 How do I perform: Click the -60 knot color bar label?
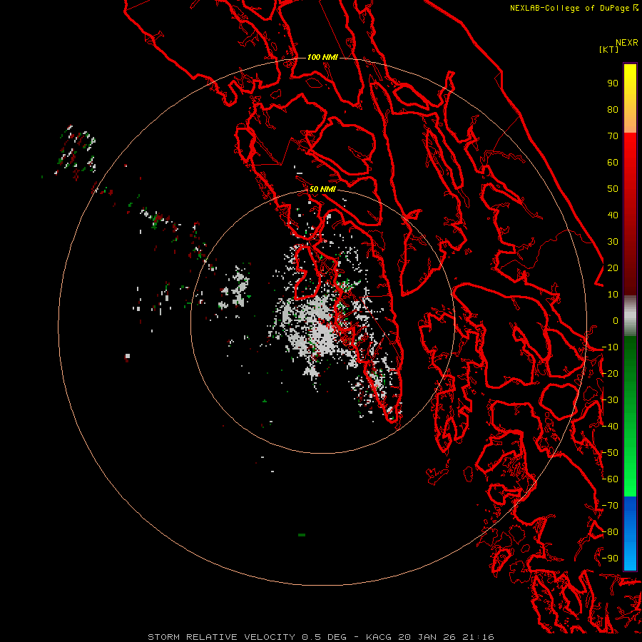[610, 479]
